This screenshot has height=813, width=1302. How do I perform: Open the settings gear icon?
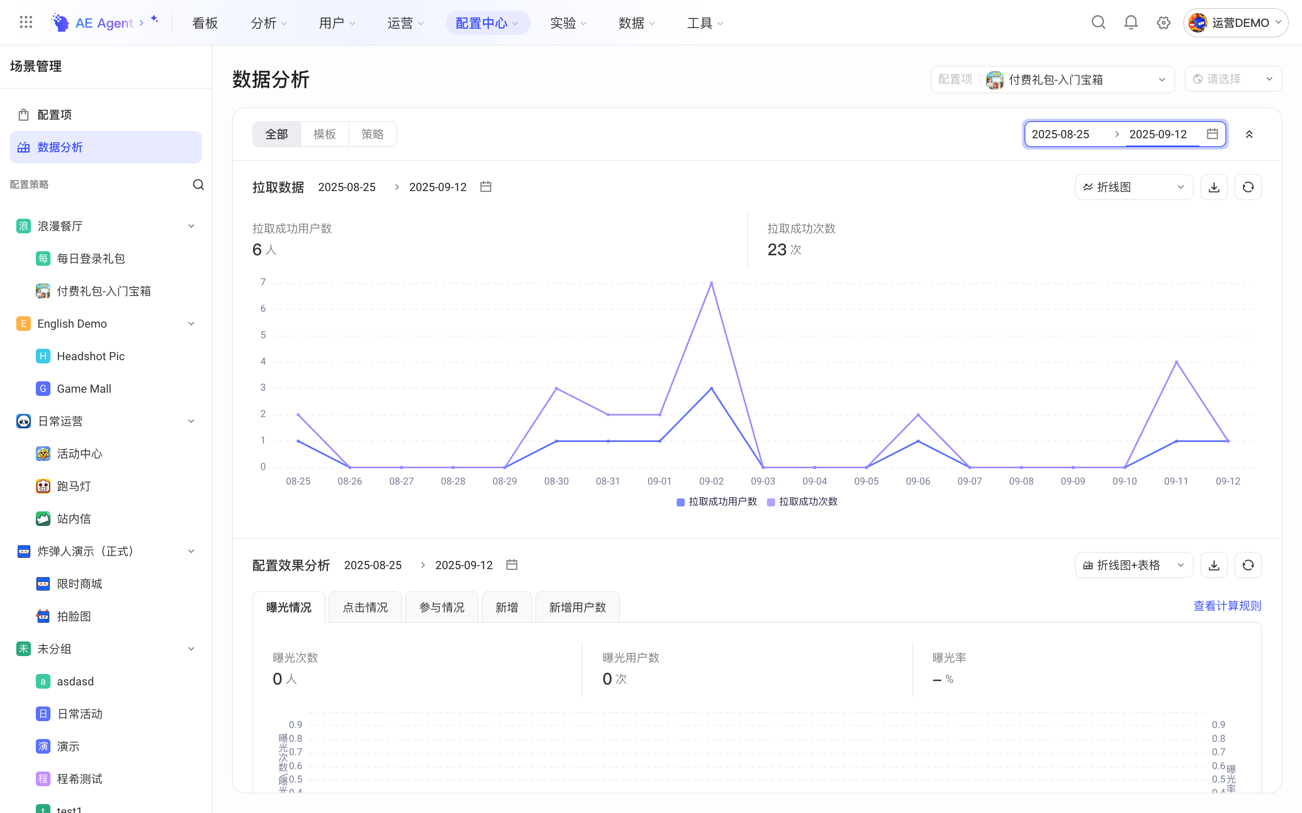(1163, 23)
